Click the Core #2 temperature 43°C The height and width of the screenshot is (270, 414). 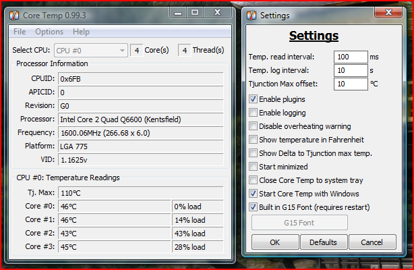coord(115,234)
